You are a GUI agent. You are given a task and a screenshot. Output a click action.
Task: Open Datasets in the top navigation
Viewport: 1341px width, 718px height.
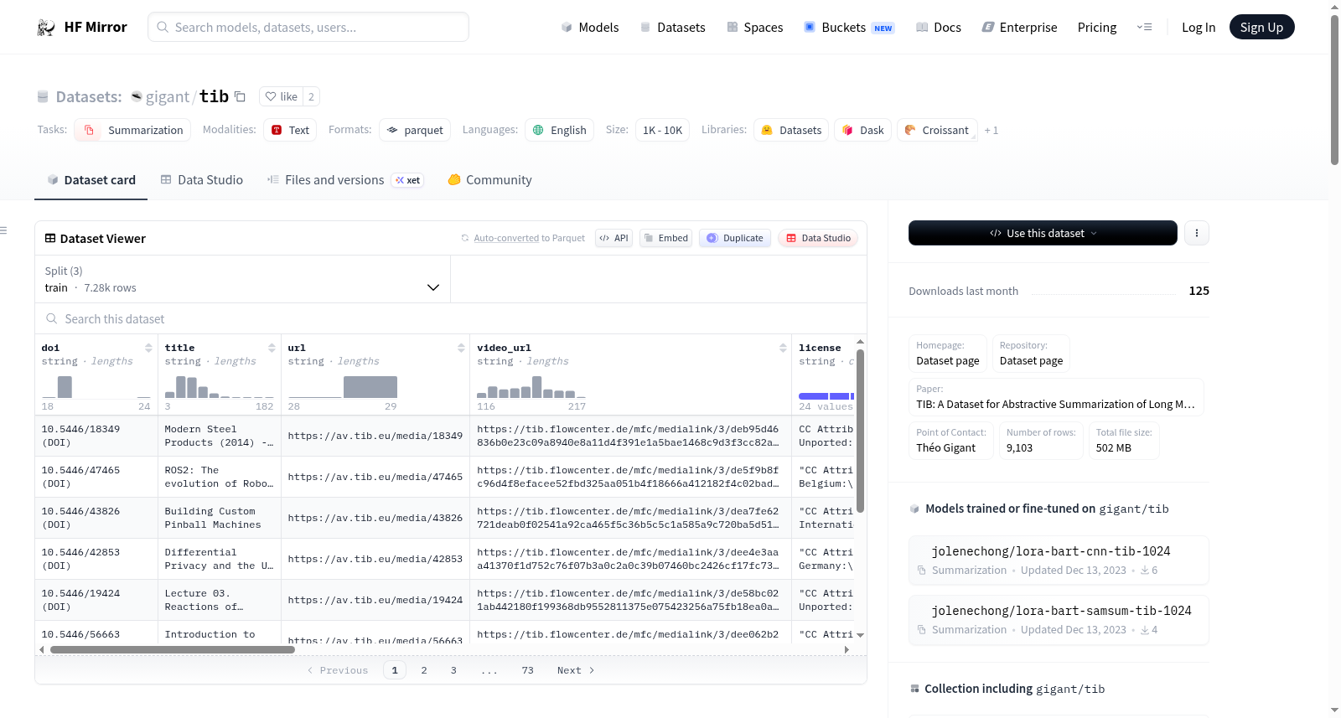pyautogui.click(x=672, y=28)
